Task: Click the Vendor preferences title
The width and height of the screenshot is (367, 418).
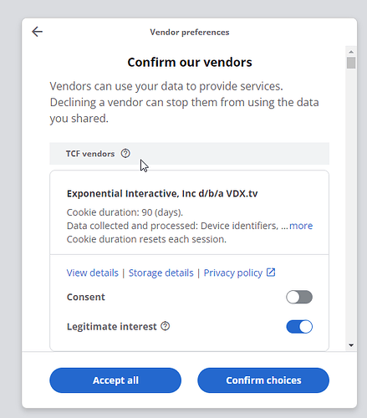Action: [190, 32]
